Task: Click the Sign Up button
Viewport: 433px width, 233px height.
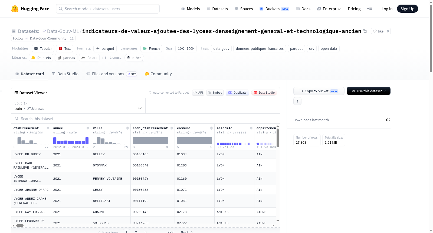Action: coord(407,9)
